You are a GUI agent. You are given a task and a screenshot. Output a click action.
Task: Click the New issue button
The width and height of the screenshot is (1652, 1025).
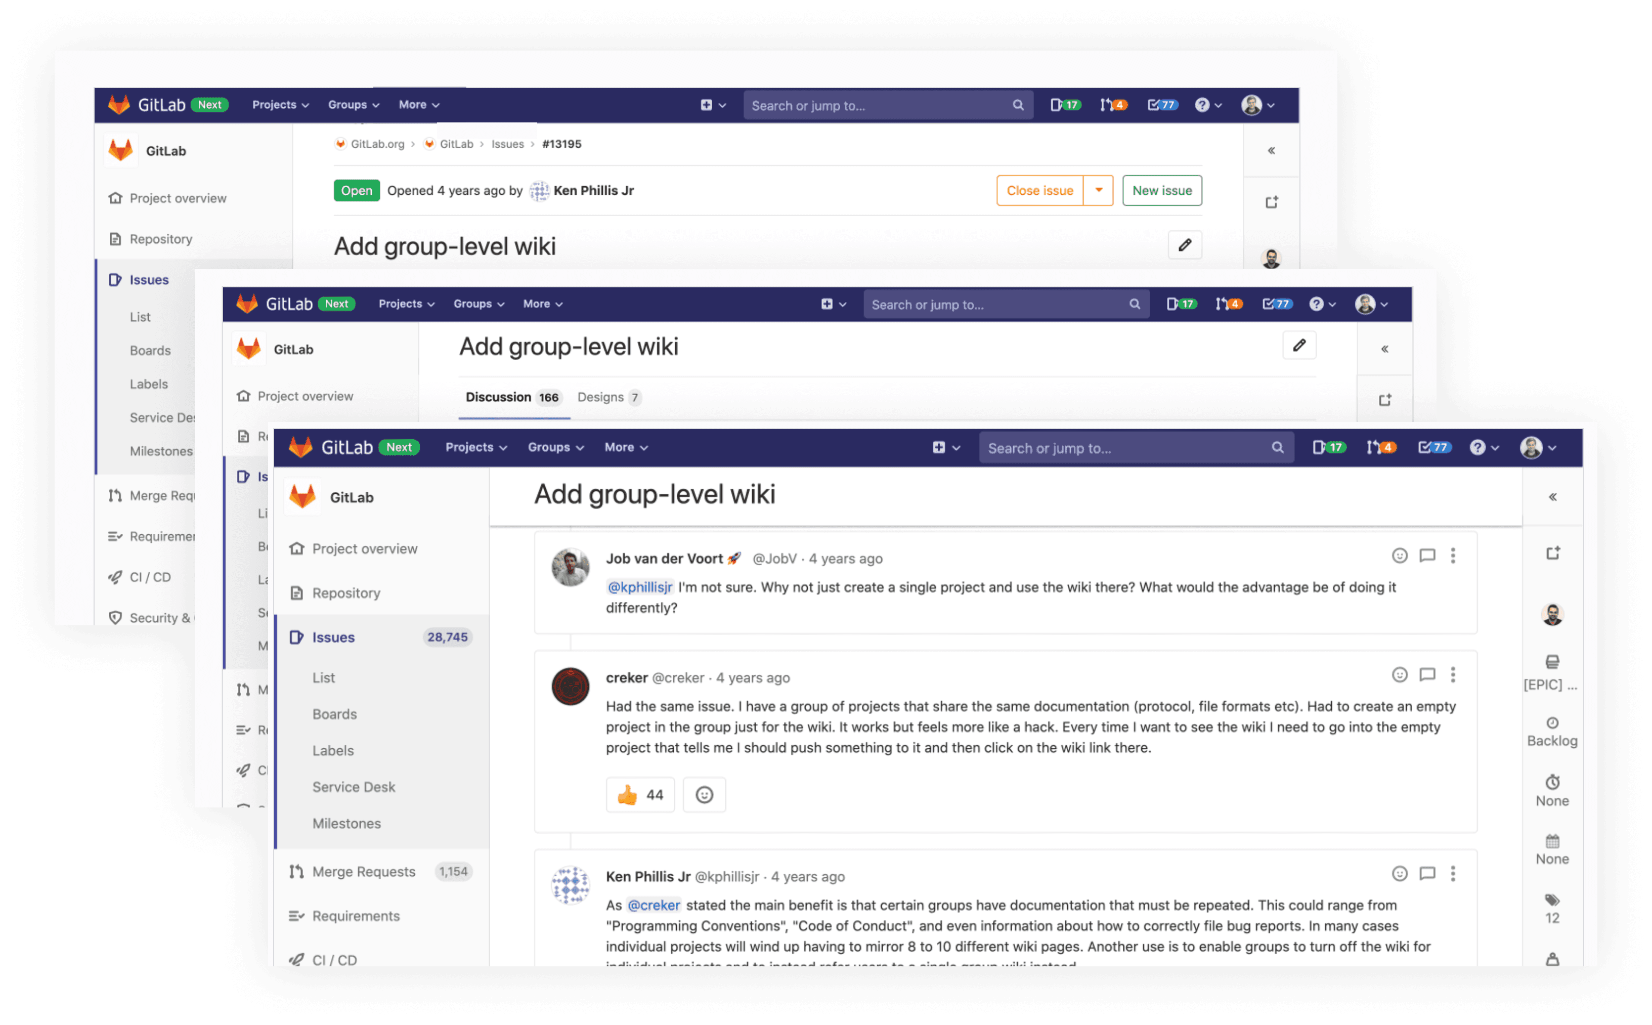[1161, 191]
